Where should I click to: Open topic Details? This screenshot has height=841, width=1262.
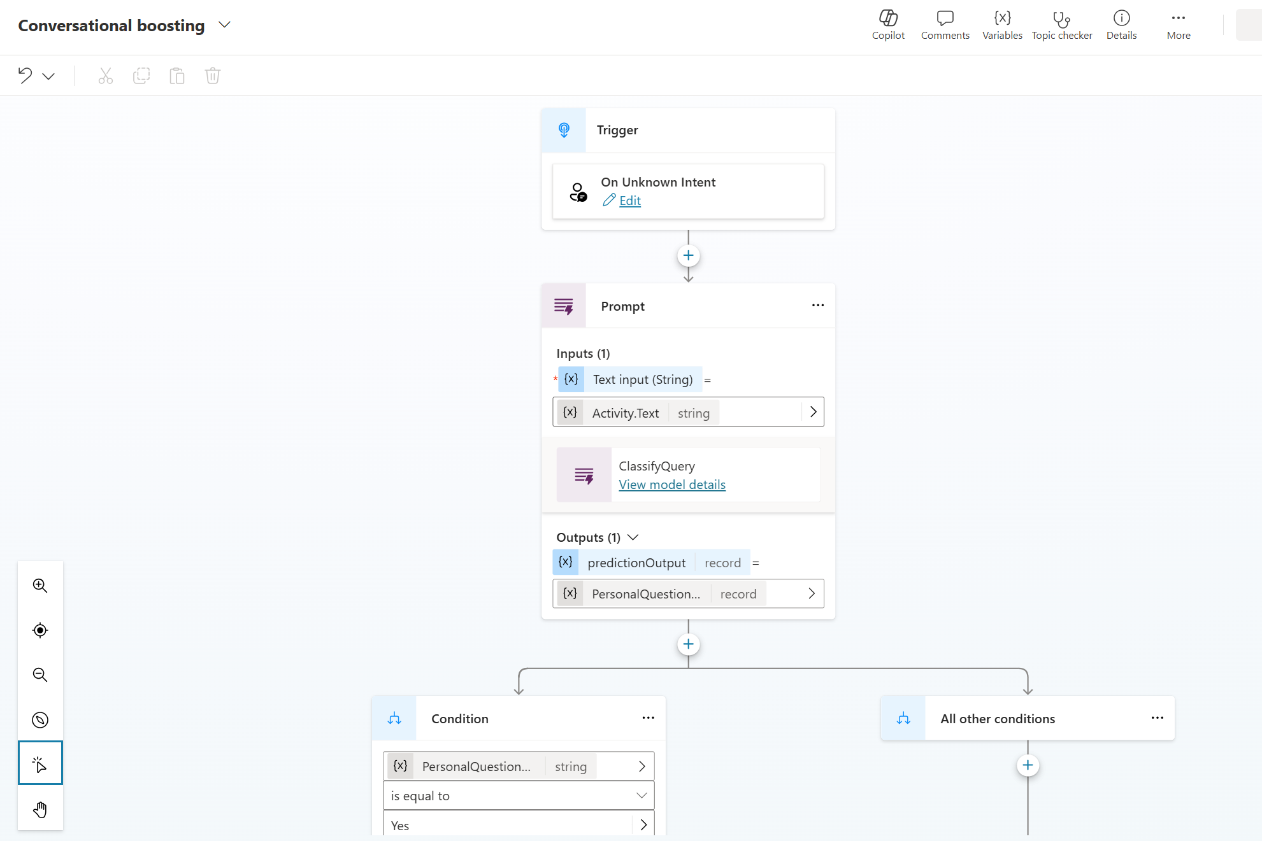(1121, 25)
